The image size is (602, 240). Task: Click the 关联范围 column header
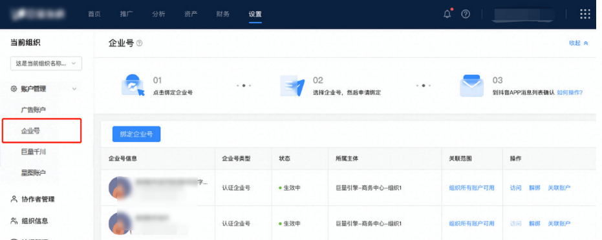coord(460,159)
